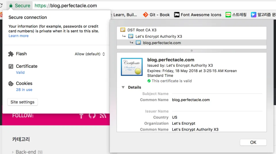Click the browser reload icon
The width and height of the screenshot is (276, 154).
(x=1, y=5)
